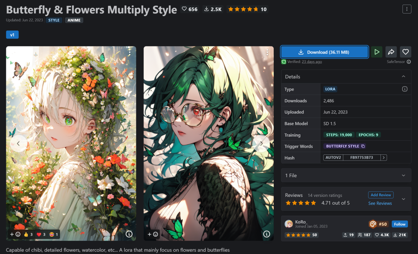Click creator downloads stat 21K
The image size is (418, 254).
[400, 235]
